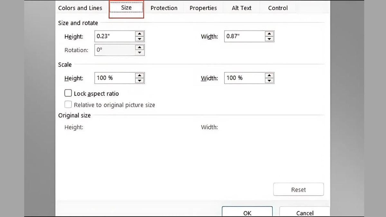Increase Scale Height with up arrow
The width and height of the screenshot is (386, 217).
(x=139, y=75)
